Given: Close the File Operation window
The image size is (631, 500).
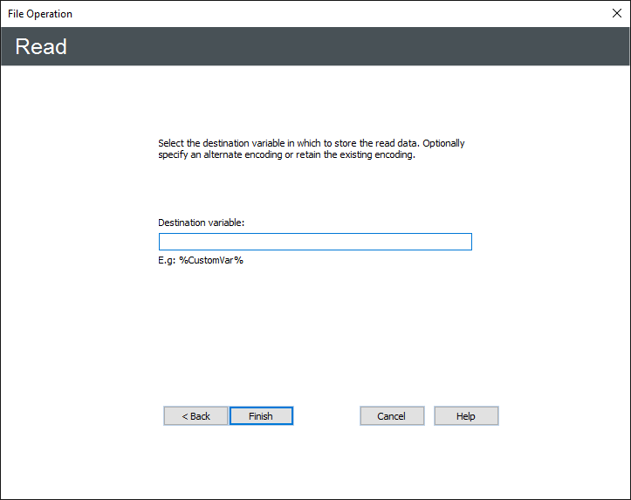Looking at the screenshot, I should tap(616, 13).
